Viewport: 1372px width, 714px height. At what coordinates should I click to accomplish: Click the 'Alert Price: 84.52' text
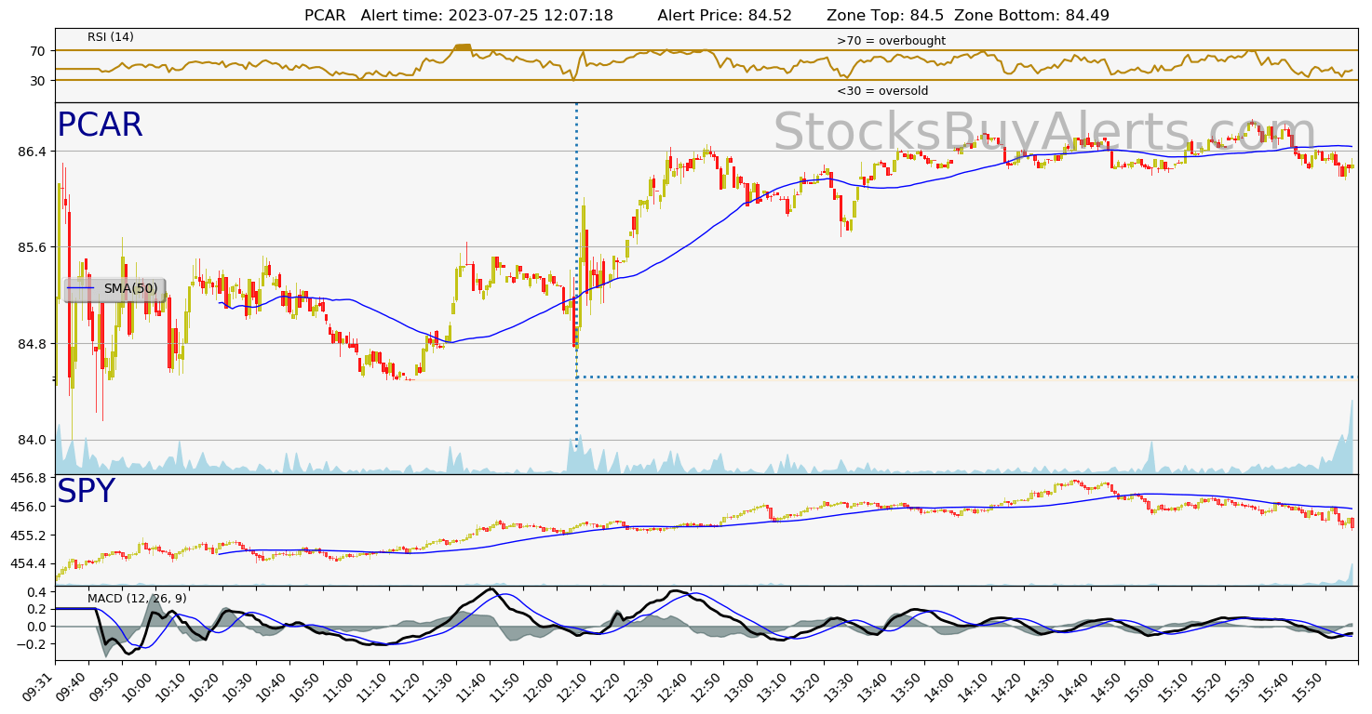click(724, 16)
